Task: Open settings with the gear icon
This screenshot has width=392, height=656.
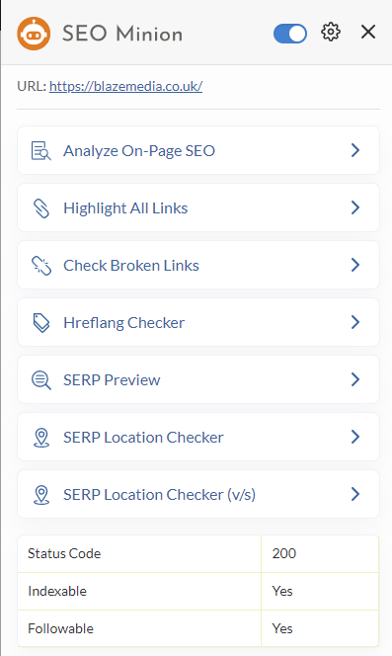Action: click(x=331, y=33)
